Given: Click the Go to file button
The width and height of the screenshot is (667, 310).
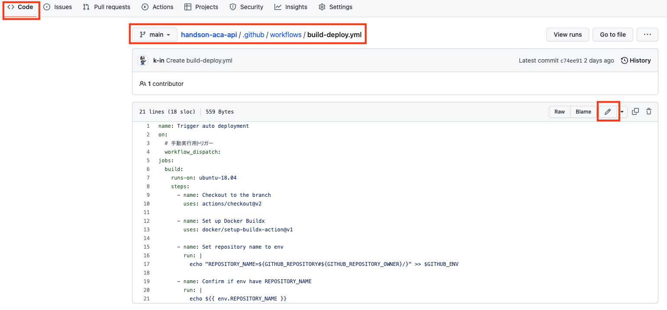Looking at the screenshot, I should click(x=613, y=35).
